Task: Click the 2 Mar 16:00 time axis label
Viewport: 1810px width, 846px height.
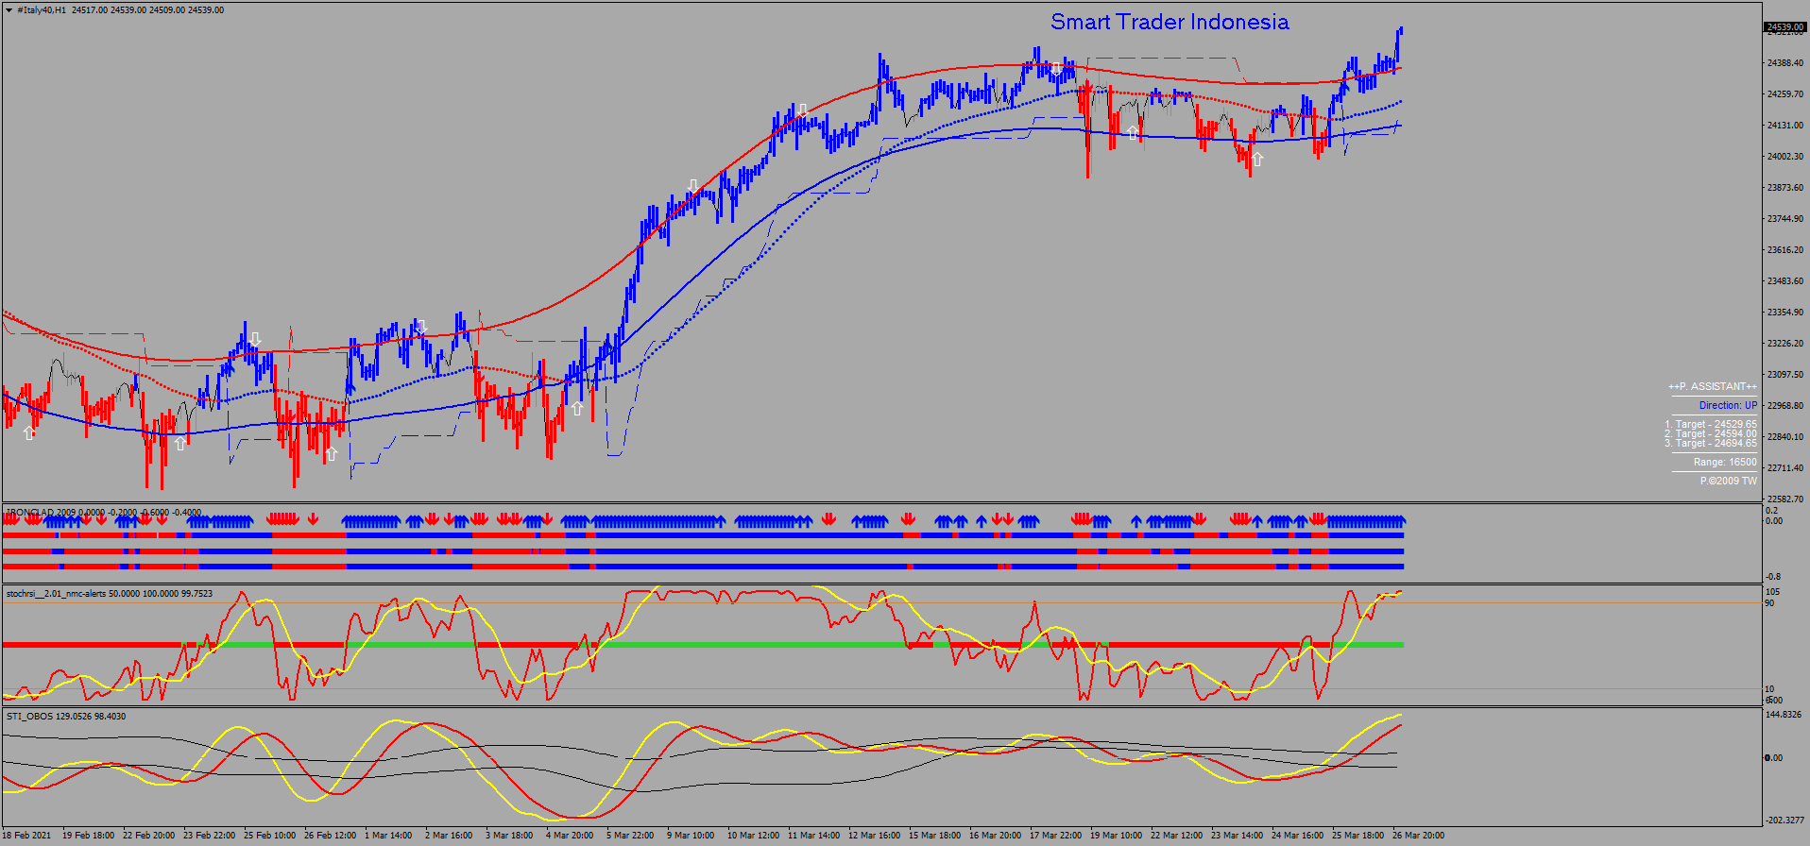Action: point(449,835)
